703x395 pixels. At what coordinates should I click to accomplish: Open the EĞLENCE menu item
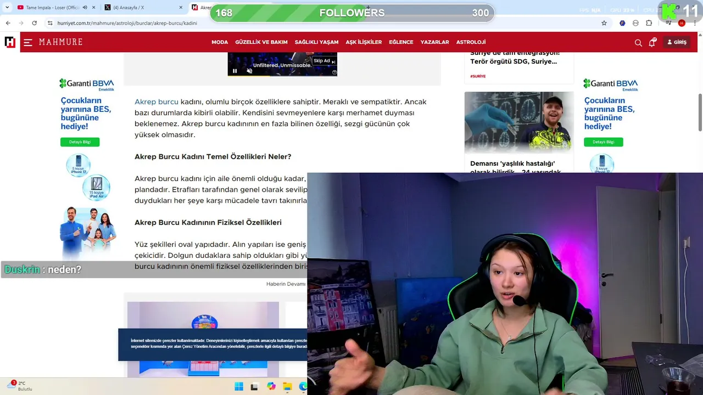click(x=401, y=42)
